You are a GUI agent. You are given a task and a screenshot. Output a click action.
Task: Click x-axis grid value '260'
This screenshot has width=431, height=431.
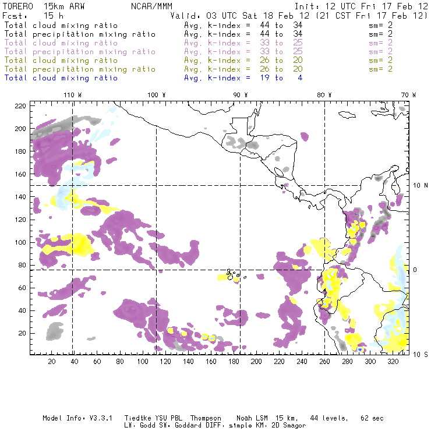click(324, 362)
